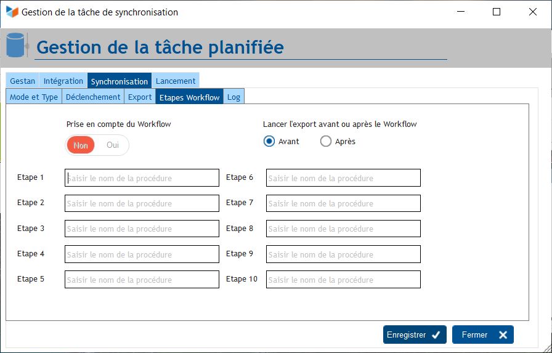Open the Lancement tab
This screenshot has height=353, width=552.
[x=176, y=81]
